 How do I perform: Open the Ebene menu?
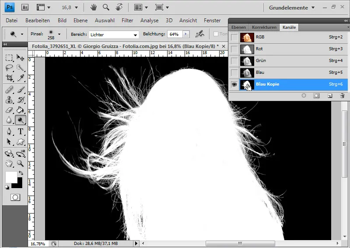click(x=80, y=21)
